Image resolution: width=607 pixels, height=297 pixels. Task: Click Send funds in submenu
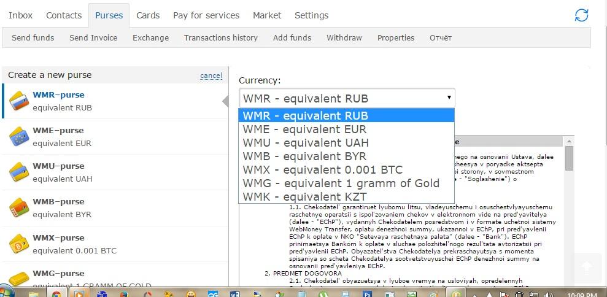[33, 37]
